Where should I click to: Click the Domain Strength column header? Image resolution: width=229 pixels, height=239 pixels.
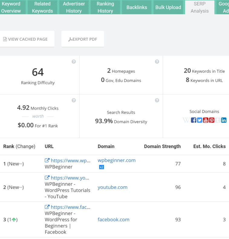pos(162,146)
